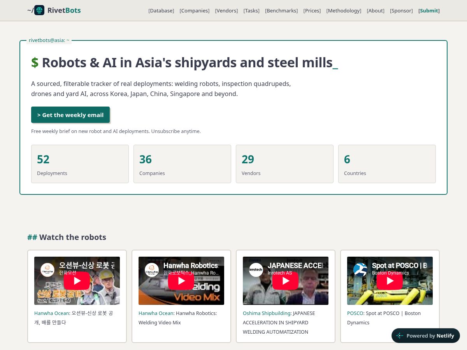Click the Get the weekly email button
This screenshot has height=350, width=467.
point(70,115)
